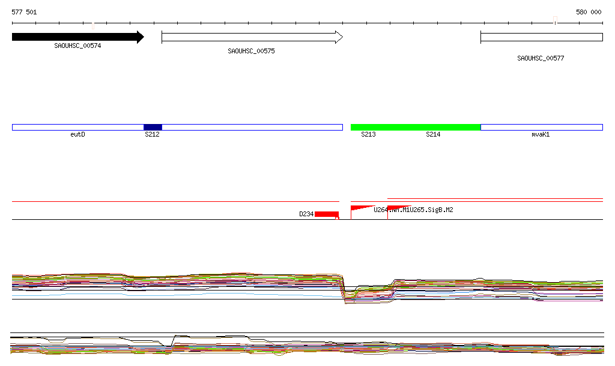Click the SAOUHSC_00574 text label
This screenshot has width=615, height=366.
click(77, 46)
